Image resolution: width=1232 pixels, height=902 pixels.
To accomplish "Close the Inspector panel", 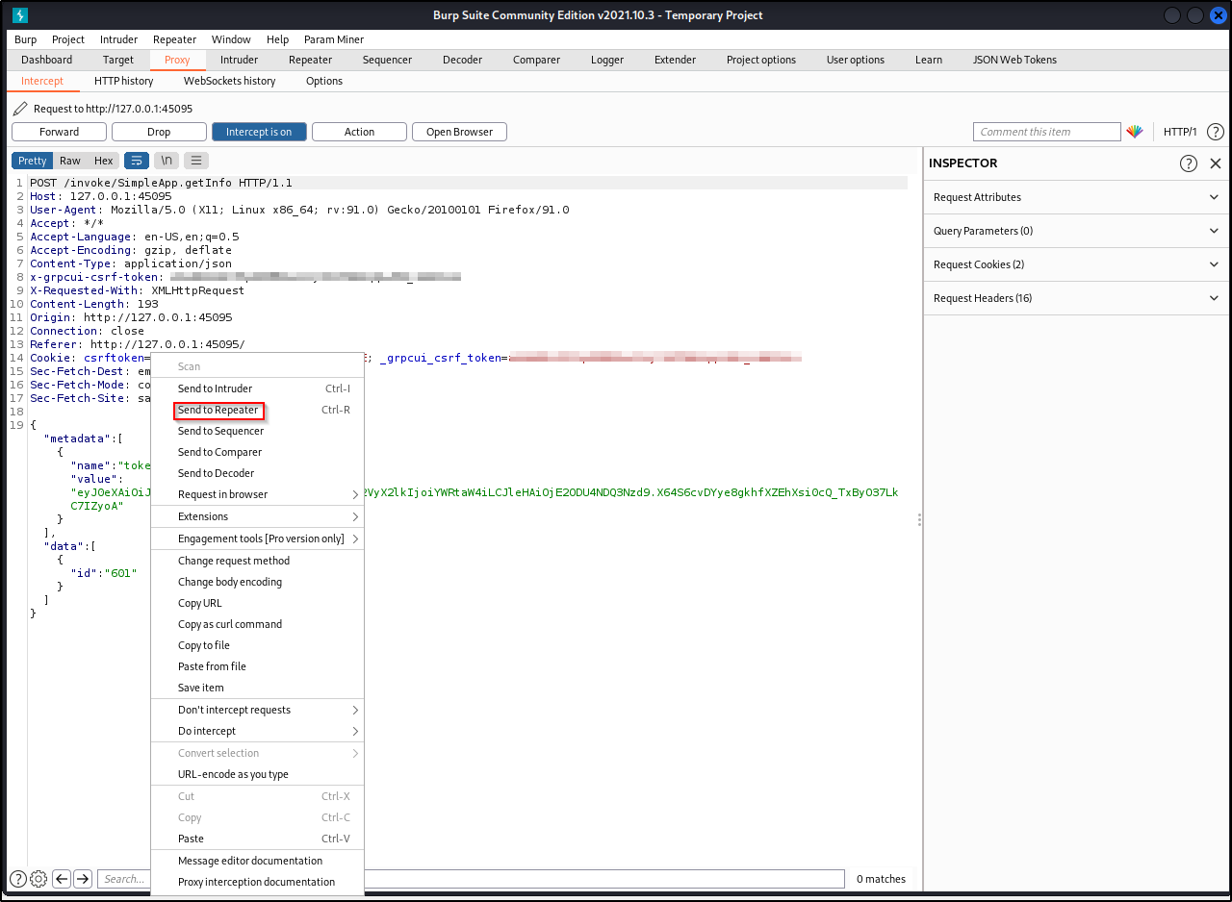I will (1215, 163).
